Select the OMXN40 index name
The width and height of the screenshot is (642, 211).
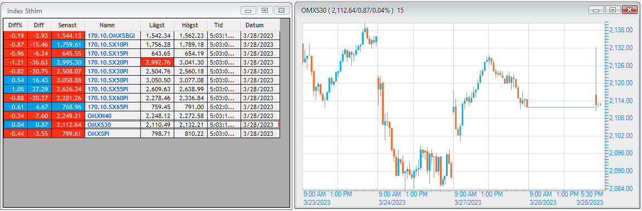pos(100,116)
